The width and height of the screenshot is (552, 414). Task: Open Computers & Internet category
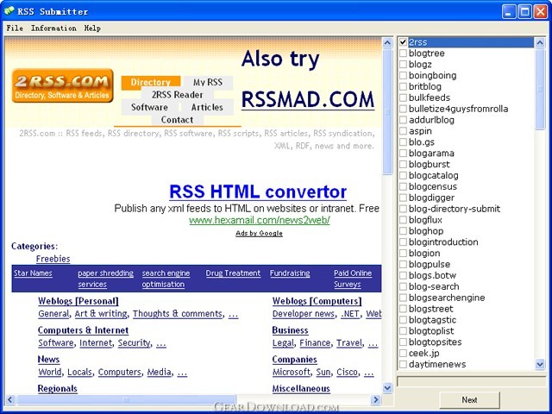(83, 330)
